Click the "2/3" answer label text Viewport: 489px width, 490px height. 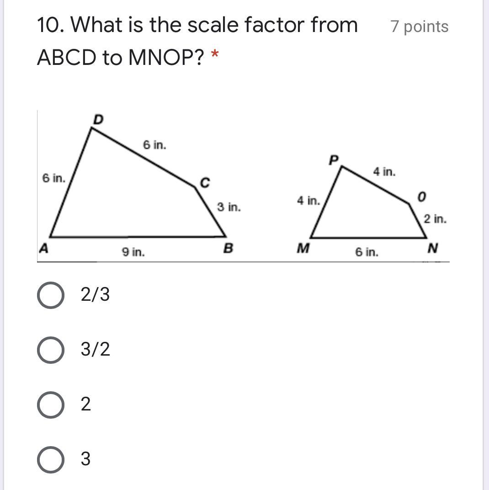pyautogui.click(x=95, y=295)
